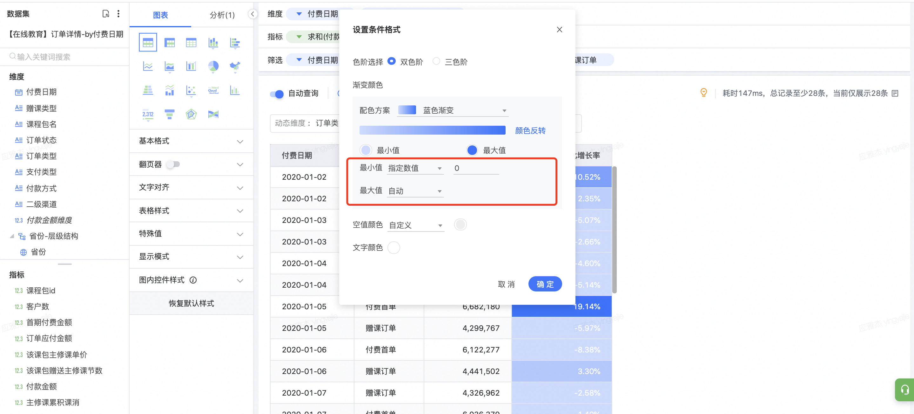Toggle the 自动查询 switch
The image size is (914, 414).
tap(277, 94)
